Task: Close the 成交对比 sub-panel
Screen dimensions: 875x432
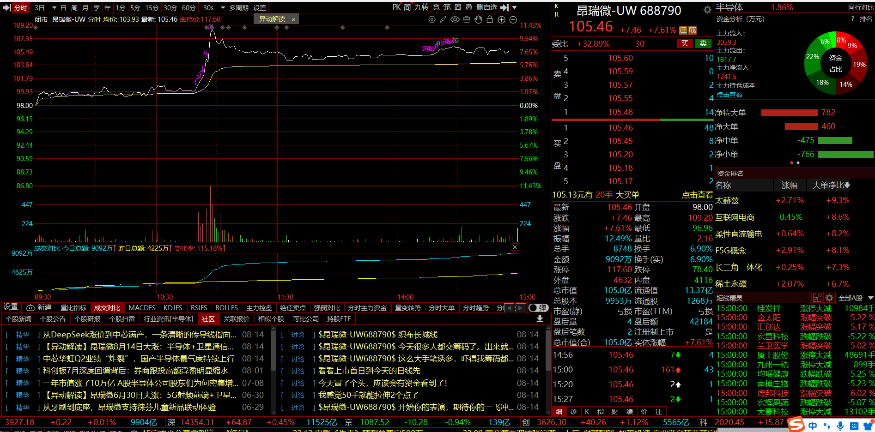Action: click(x=515, y=247)
